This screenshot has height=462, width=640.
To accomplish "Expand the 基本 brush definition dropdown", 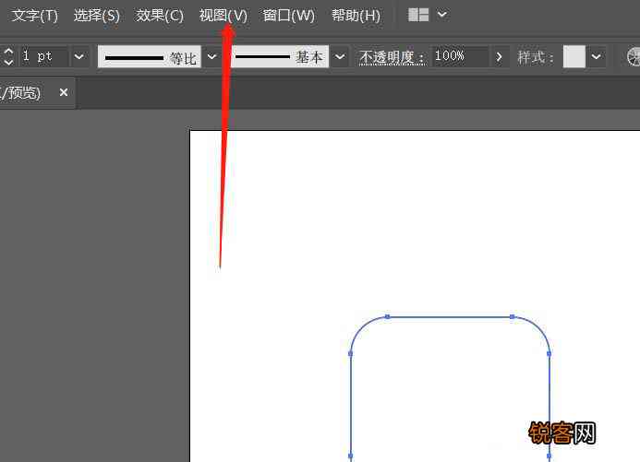I will [340, 56].
